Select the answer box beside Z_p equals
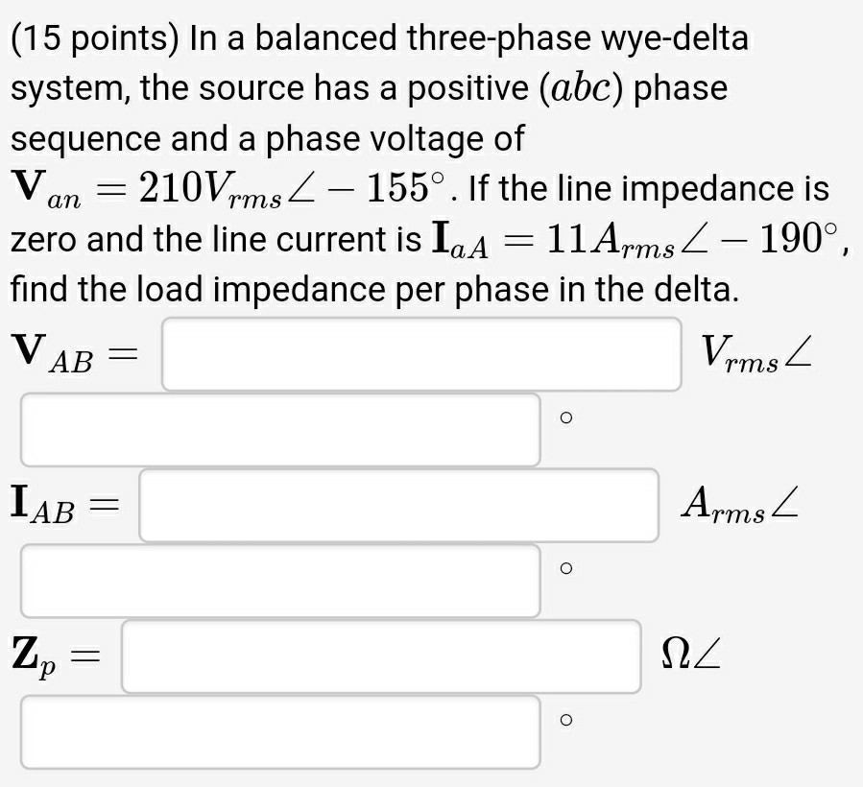The height and width of the screenshot is (787, 863). click(x=380, y=656)
